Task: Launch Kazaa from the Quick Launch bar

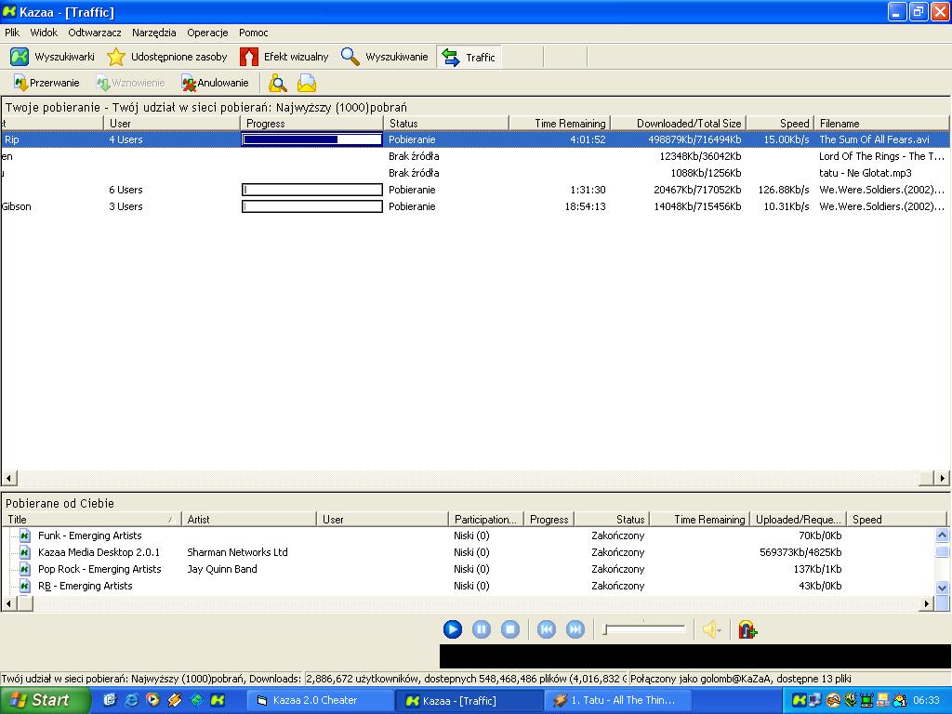Action: point(218,700)
